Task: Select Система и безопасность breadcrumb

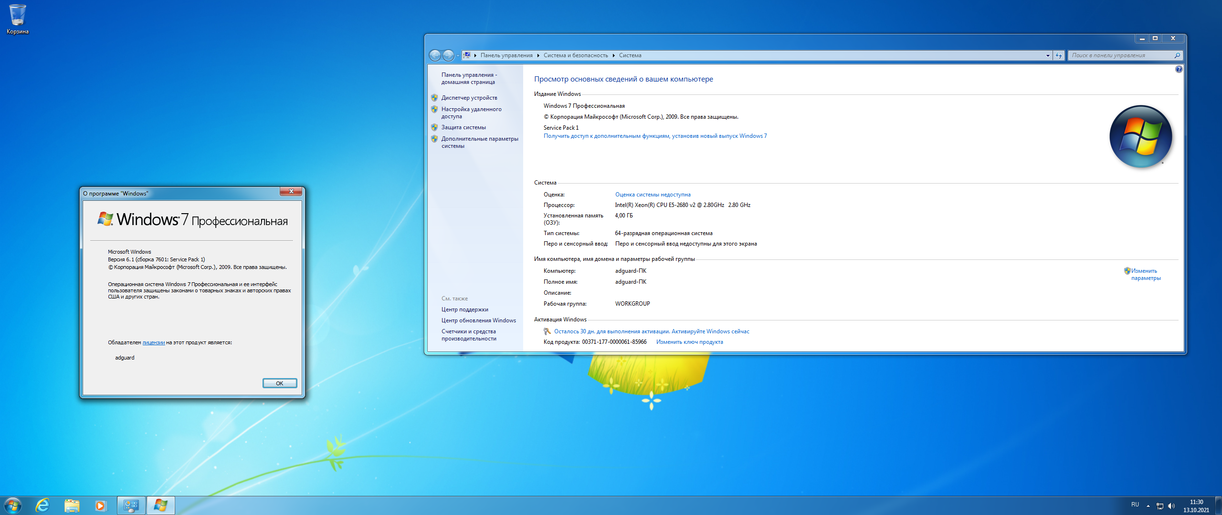Action: (576, 55)
